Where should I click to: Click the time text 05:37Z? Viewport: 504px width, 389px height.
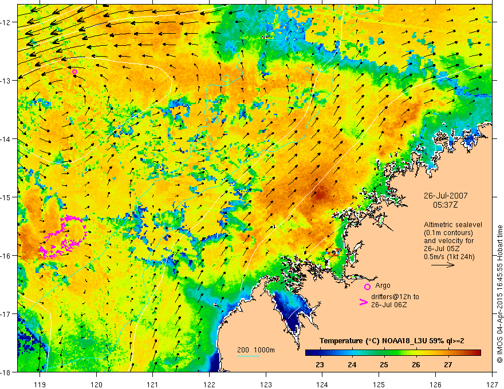[x=445, y=204]
